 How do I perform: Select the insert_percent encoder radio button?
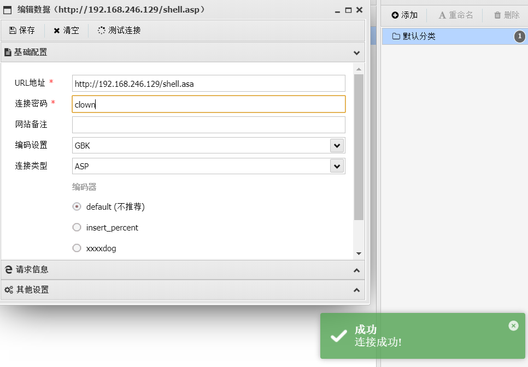pyautogui.click(x=77, y=227)
